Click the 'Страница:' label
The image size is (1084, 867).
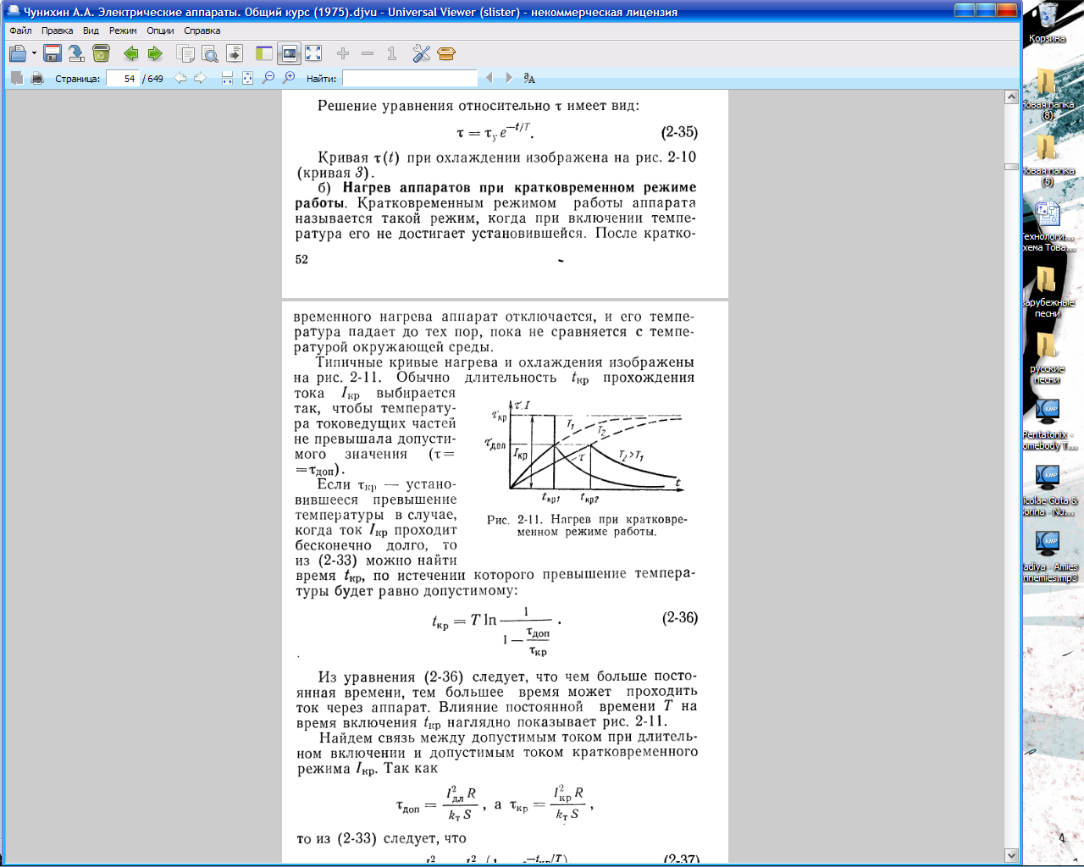pyautogui.click(x=78, y=79)
